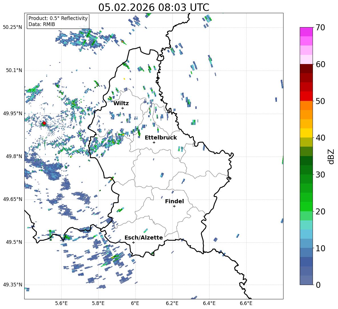Click the colorbar tick value 20
The width and height of the screenshot is (338, 309).
[321, 212]
